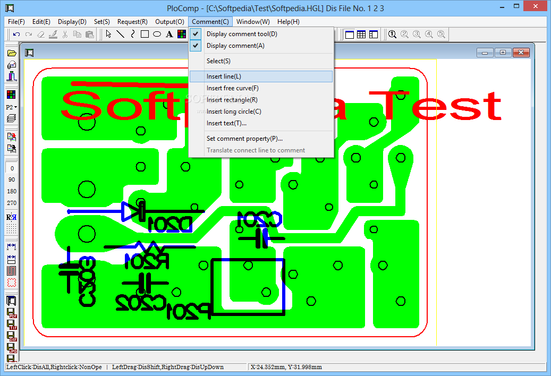The image size is (551, 376).
Task: Click the color palette icon in top toolbar
Action: click(x=182, y=34)
